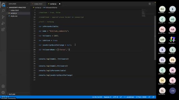Click the javaScriptQuizChallange = null line

(x=55, y=45)
